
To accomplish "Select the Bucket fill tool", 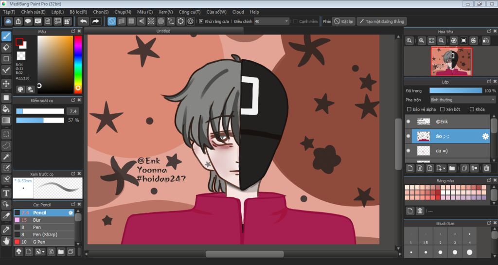I will (x=6, y=109).
